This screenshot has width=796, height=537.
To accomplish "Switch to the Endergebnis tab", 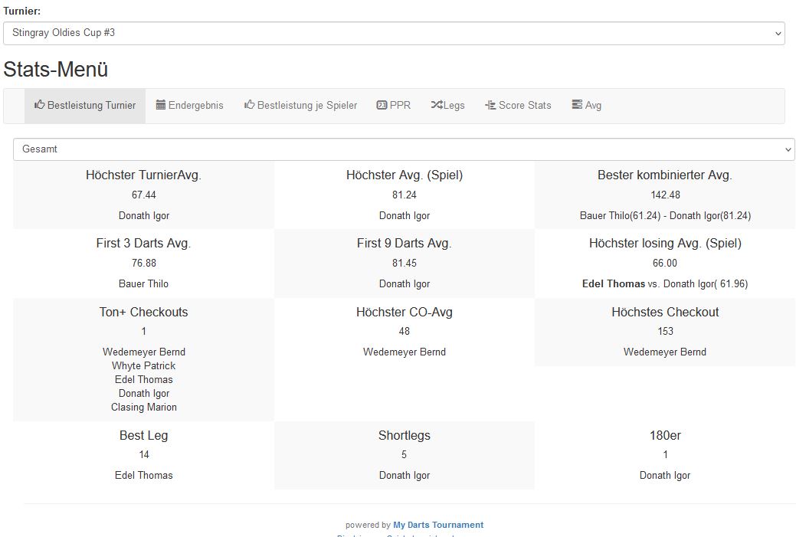I will [x=195, y=106].
